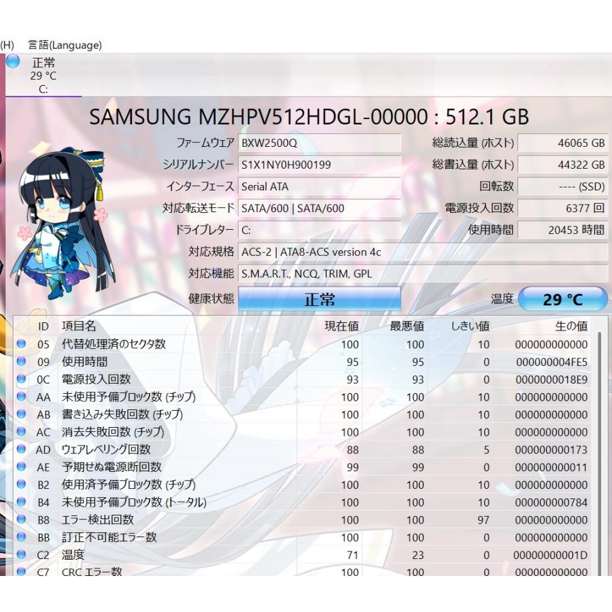The height and width of the screenshot is (612, 612).
Task: Click power on count value 6377 回
Action: (x=562, y=209)
